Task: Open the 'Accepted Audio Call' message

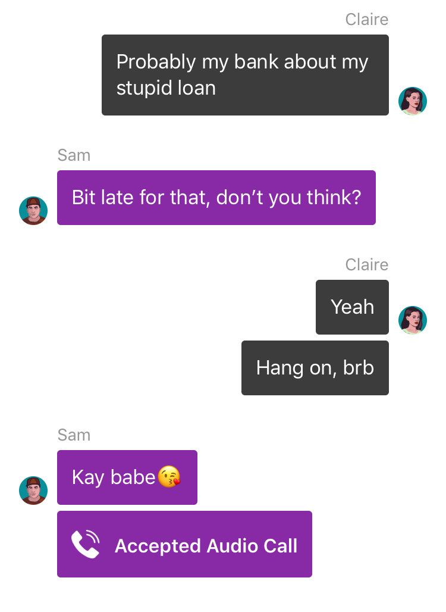Action: point(184,544)
